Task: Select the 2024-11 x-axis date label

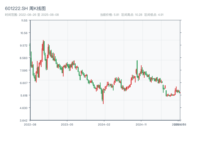Action: coord(141,124)
